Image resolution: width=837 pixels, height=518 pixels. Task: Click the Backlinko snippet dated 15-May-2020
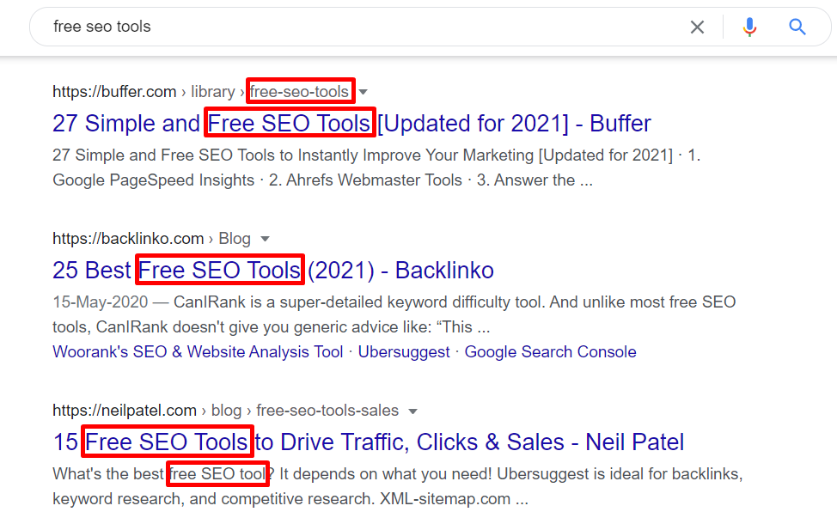click(394, 314)
